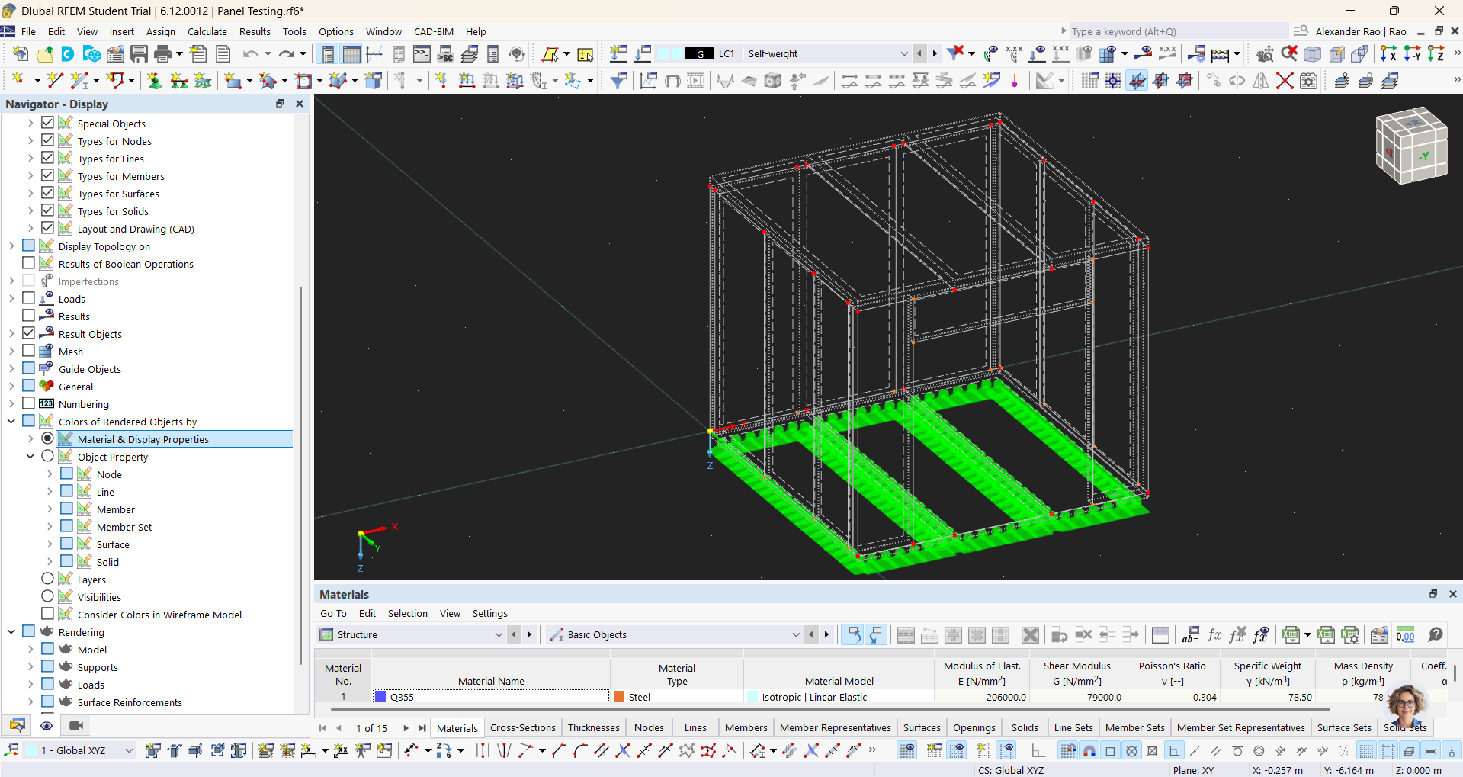Click the eye Display navigator tab icon
Viewport: 1463px width, 777px height.
pyautogui.click(x=47, y=725)
